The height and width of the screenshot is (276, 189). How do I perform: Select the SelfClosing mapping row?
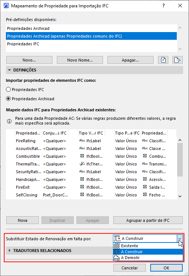[91, 195]
